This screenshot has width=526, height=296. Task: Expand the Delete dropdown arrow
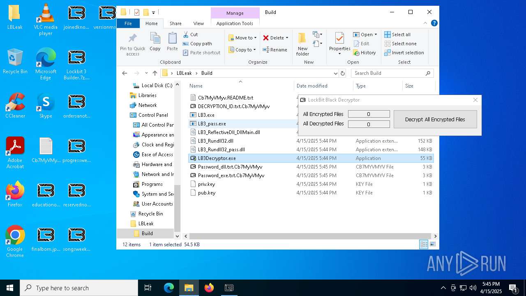point(287,38)
